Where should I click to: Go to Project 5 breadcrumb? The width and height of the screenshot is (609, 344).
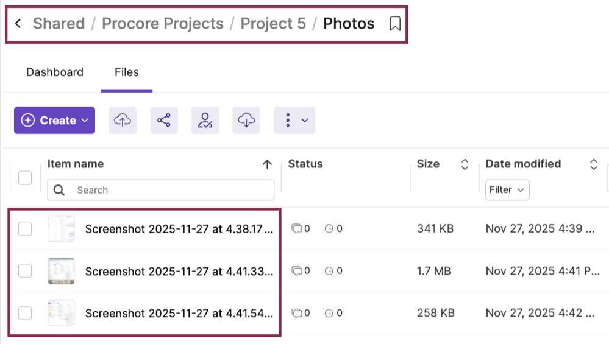click(x=273, y=24)
